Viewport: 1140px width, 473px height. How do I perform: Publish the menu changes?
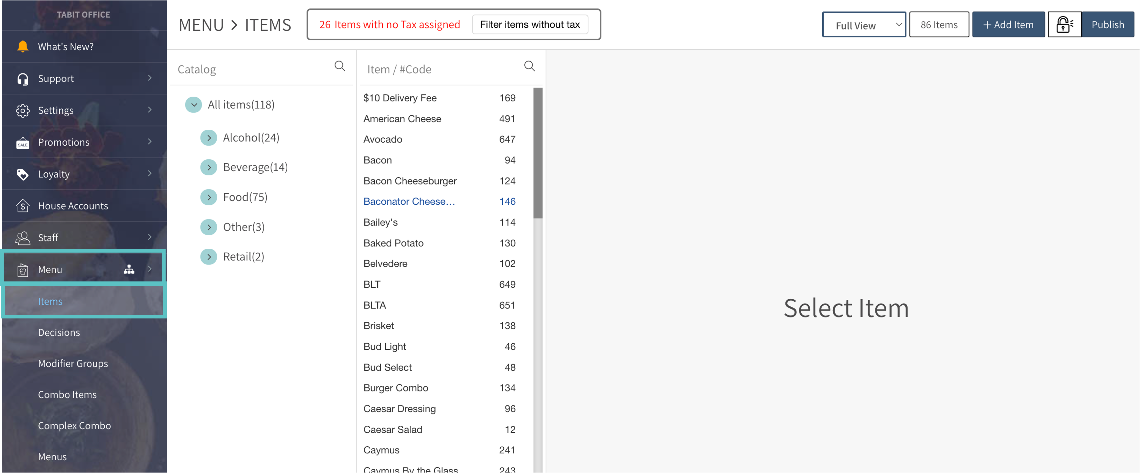(1107, 25)
